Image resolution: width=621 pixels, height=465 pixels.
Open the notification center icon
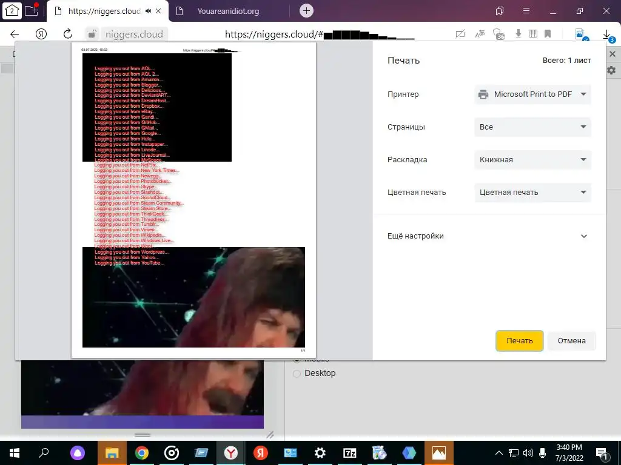pos(602,453)
